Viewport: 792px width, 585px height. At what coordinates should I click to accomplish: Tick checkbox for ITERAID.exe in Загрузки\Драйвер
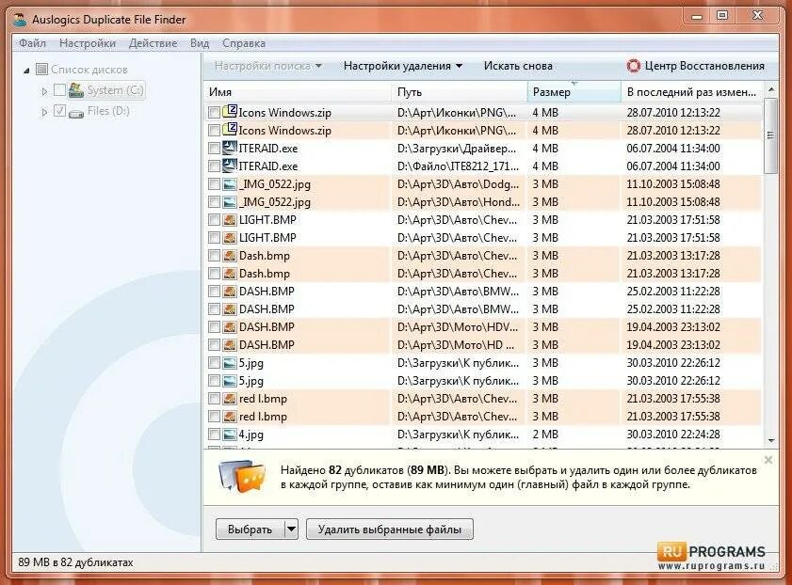pos(214,149)
